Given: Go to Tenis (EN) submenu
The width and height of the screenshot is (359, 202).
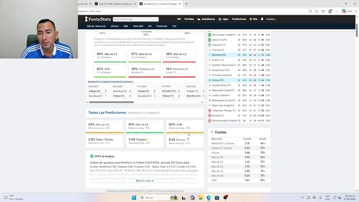Looking at the screenshot, I should pyautogui.click(x=138, y=26).
